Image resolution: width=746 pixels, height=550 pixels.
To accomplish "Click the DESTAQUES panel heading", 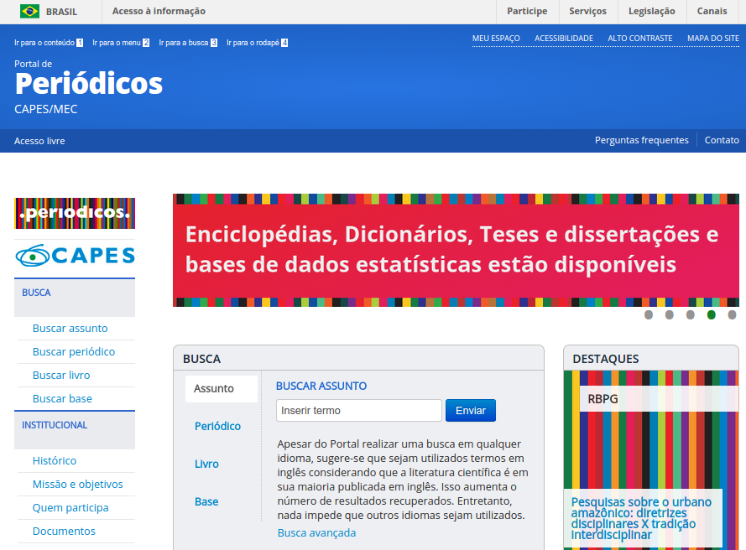I will pos(606,359).
